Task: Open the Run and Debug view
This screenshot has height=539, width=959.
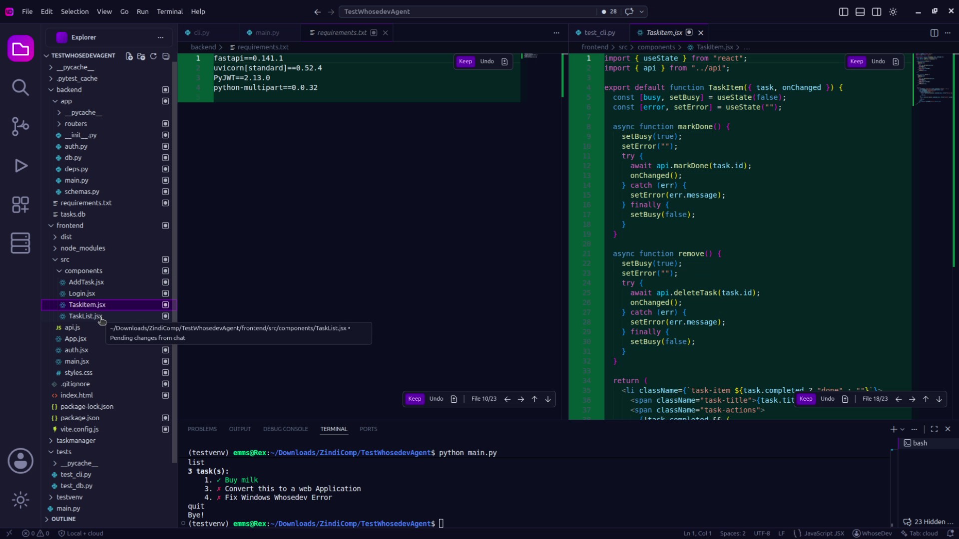Action: [20, 166]
